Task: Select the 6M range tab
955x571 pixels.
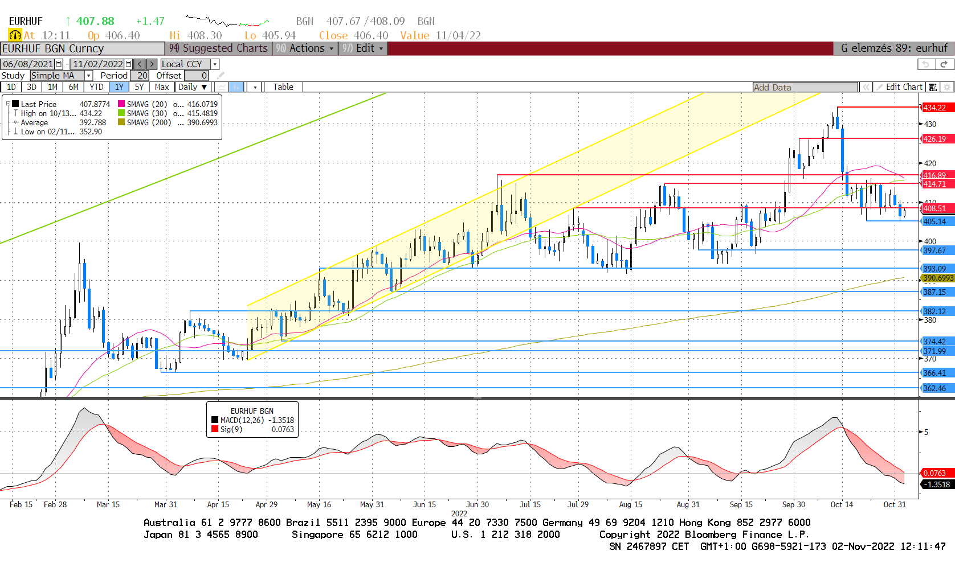Action: 74,87
